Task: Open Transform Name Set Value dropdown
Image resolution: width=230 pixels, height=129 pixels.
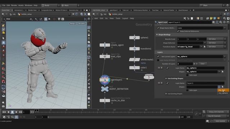Action: (216, 47)
